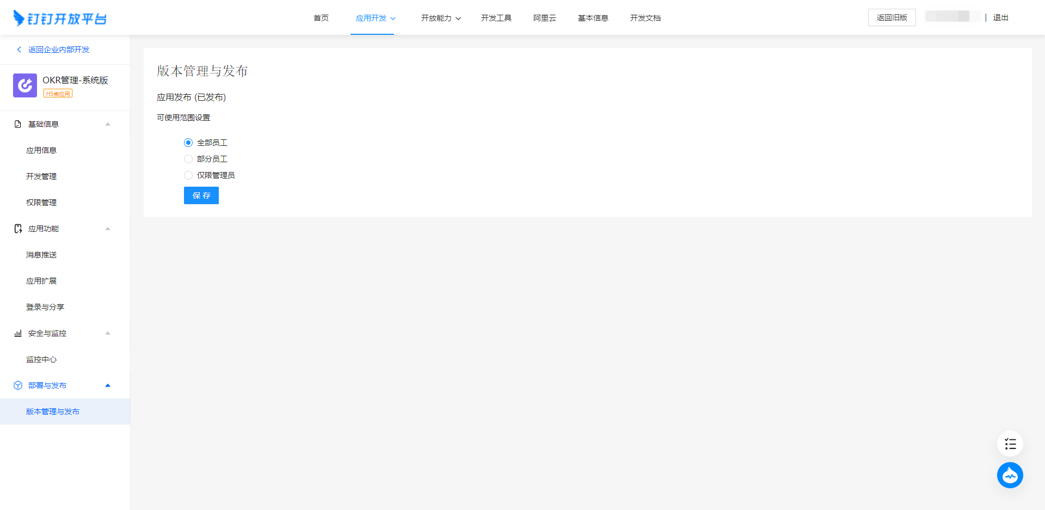Select the 仅限管理员 radio option
The width and height of the screenshot is (1045, 510).
pyautogui.click(x=188, y=175)
